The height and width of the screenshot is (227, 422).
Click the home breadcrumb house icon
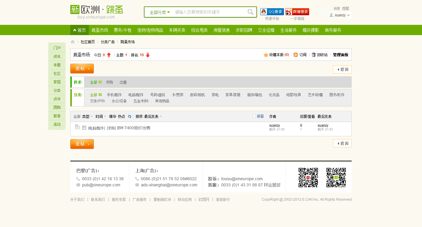[x=72, y=42]
